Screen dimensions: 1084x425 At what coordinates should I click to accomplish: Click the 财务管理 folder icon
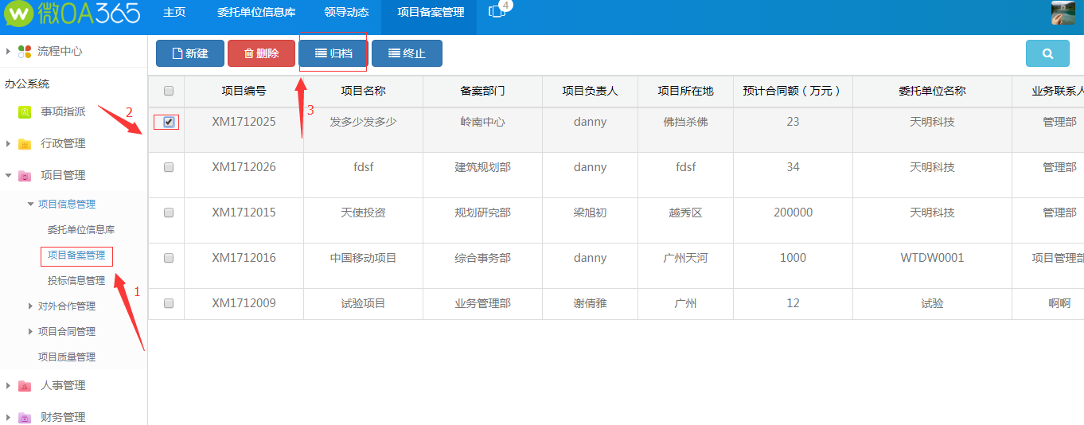point(25,417)
